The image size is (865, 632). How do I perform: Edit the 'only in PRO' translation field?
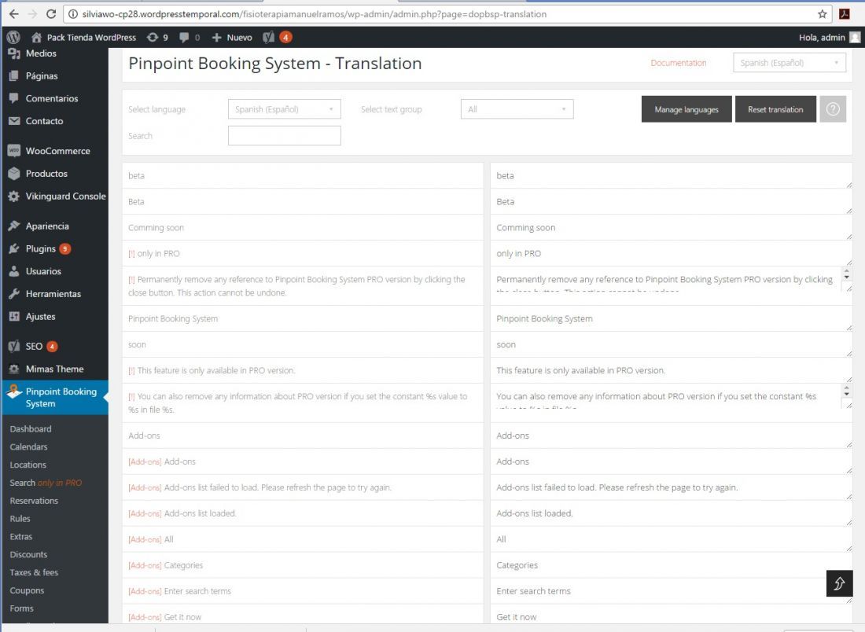[671, 254]
